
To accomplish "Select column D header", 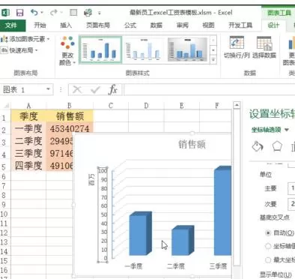I will (x=146, y=106).
